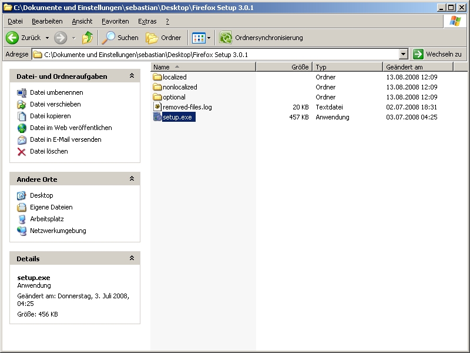470x353 pixels.
Task: Click the red Datei löschen X icon
Action: click(x=22, y=152)
